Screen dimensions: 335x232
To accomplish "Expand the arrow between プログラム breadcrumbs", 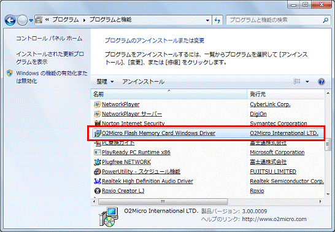I will coord(84,20).
